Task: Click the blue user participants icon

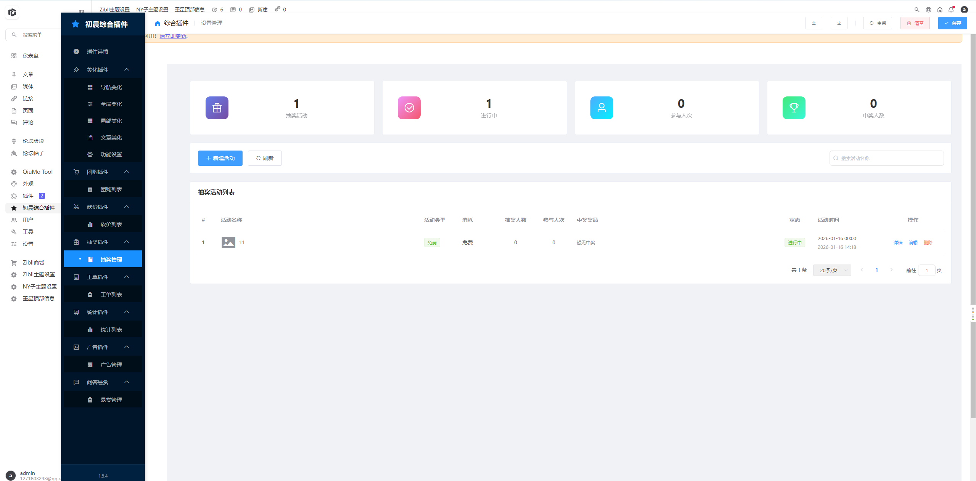Action: (x=601, y=108)
